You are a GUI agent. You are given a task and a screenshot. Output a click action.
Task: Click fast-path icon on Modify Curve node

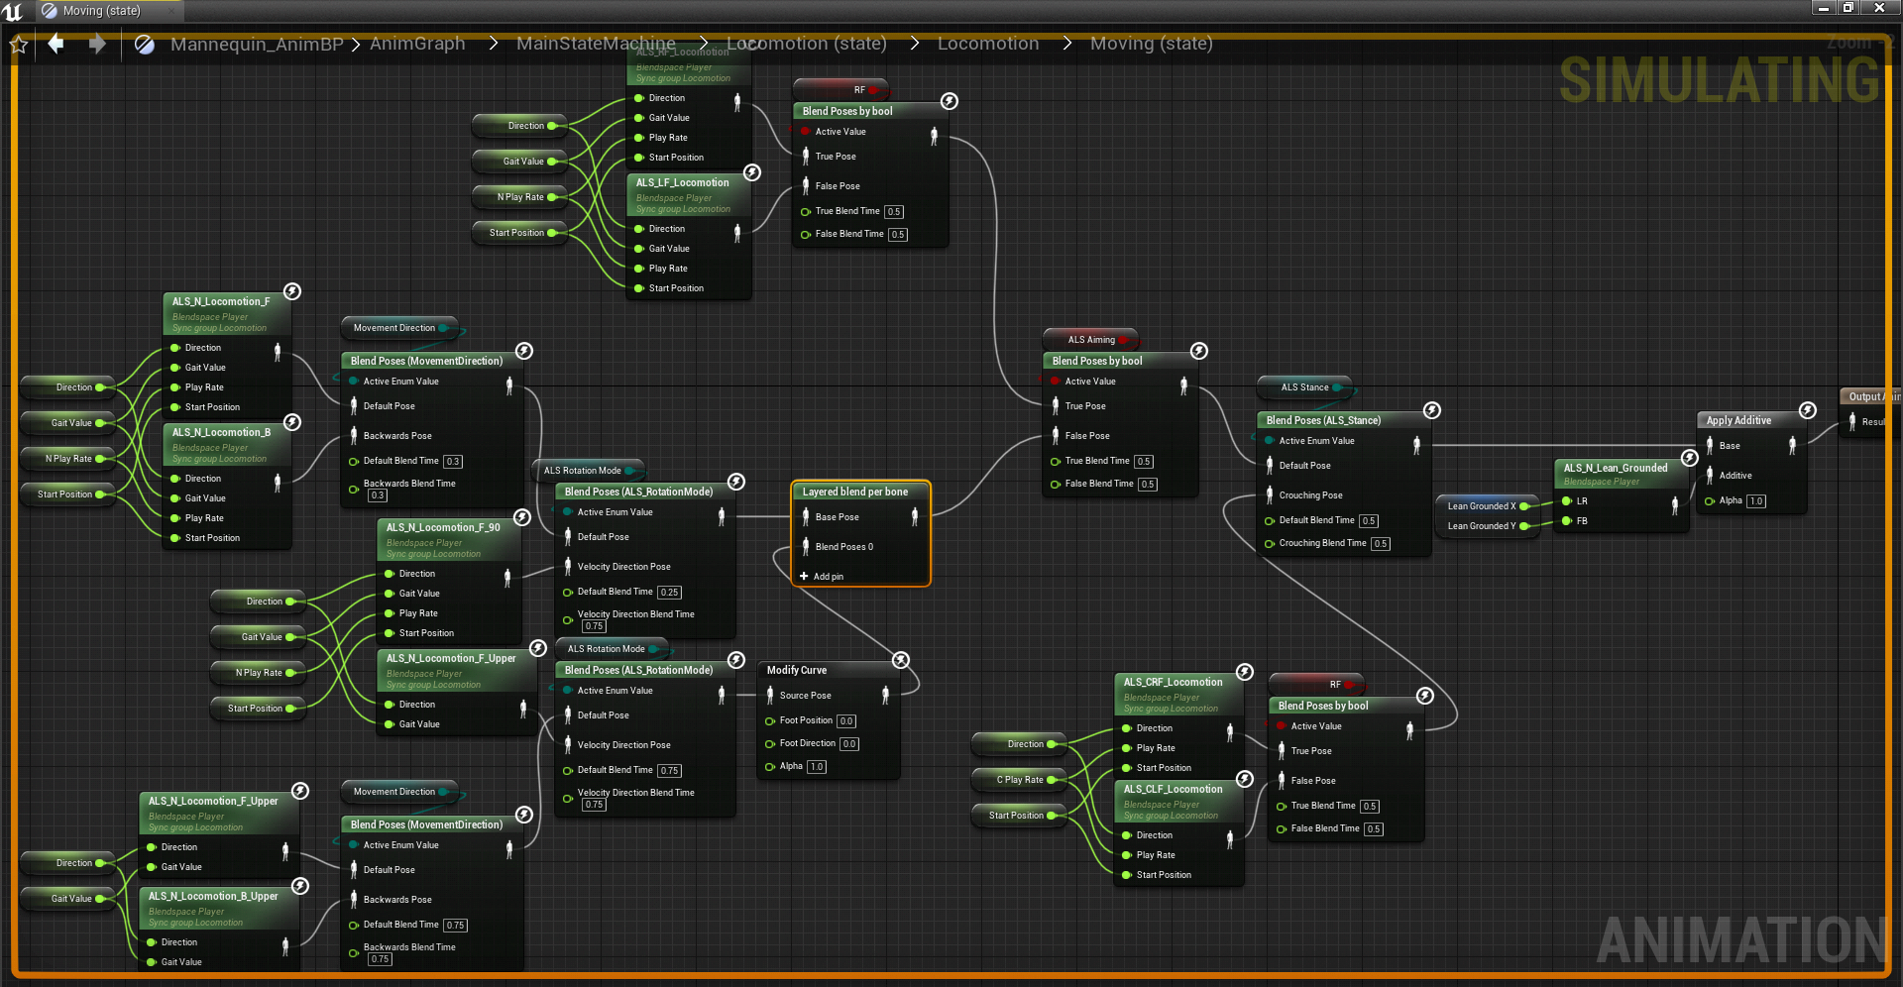pos(901,660)
